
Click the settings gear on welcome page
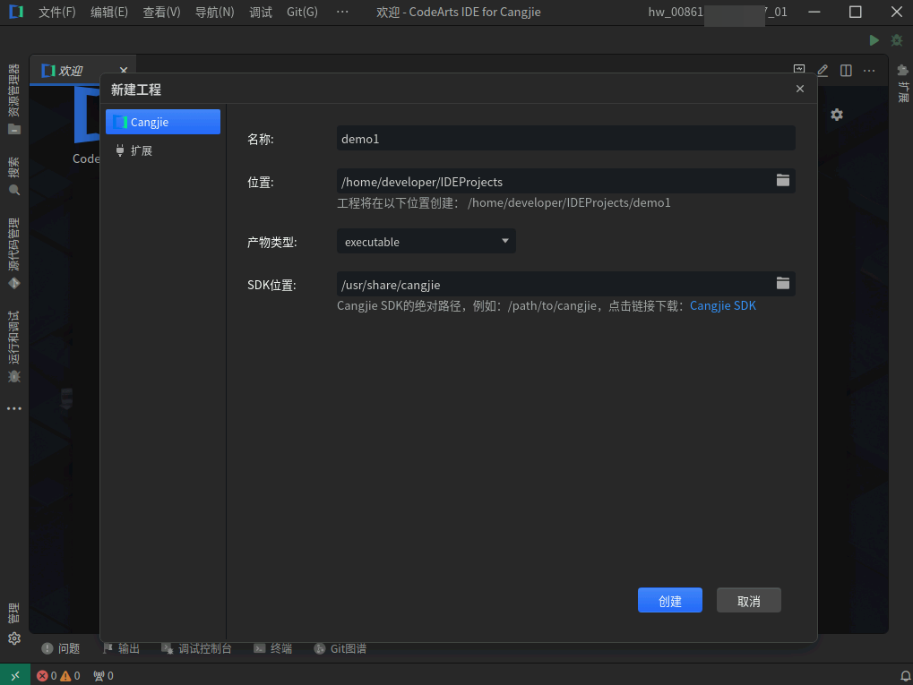pyautogui.click(x=837, y=115)
